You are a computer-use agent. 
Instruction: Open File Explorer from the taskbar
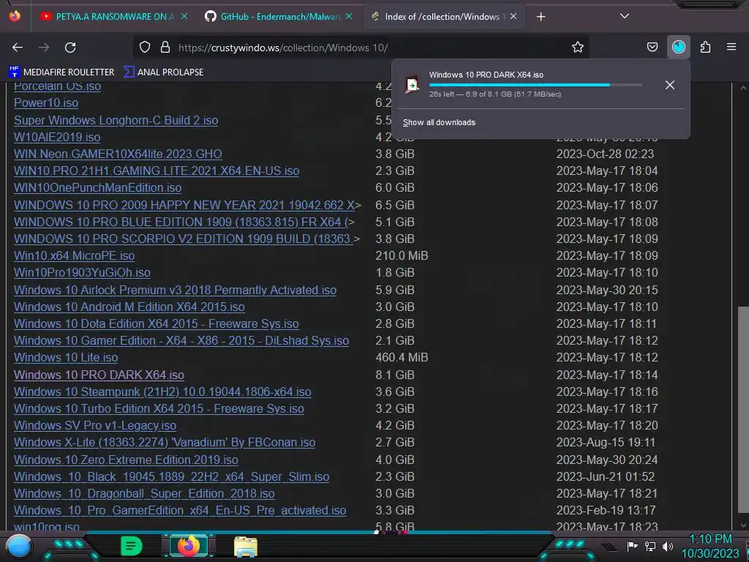246,547
